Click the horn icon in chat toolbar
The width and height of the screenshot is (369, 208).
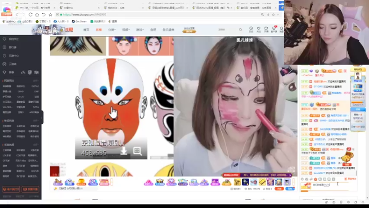[x=311, y=179]
